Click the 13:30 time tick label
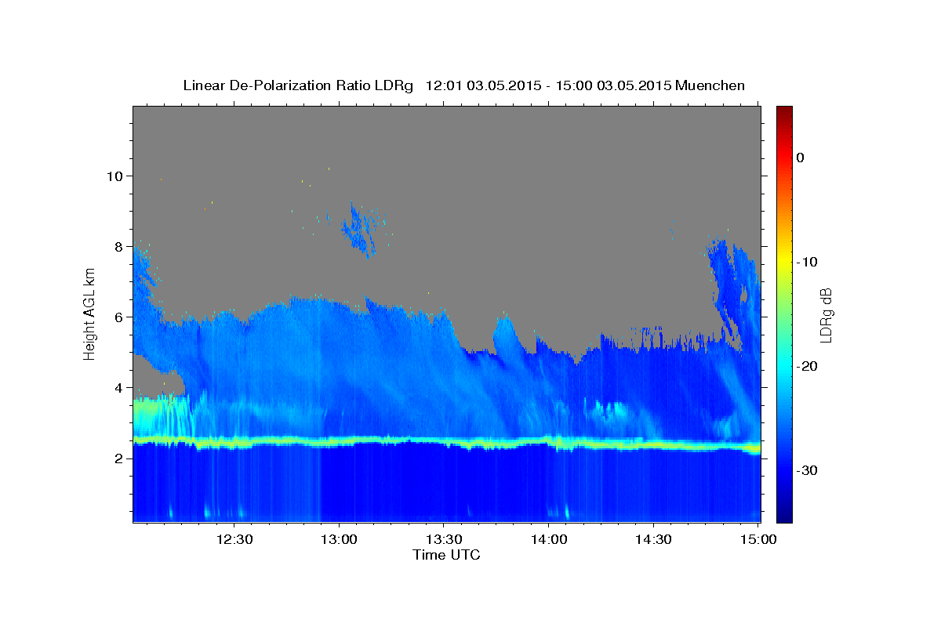 444,539
